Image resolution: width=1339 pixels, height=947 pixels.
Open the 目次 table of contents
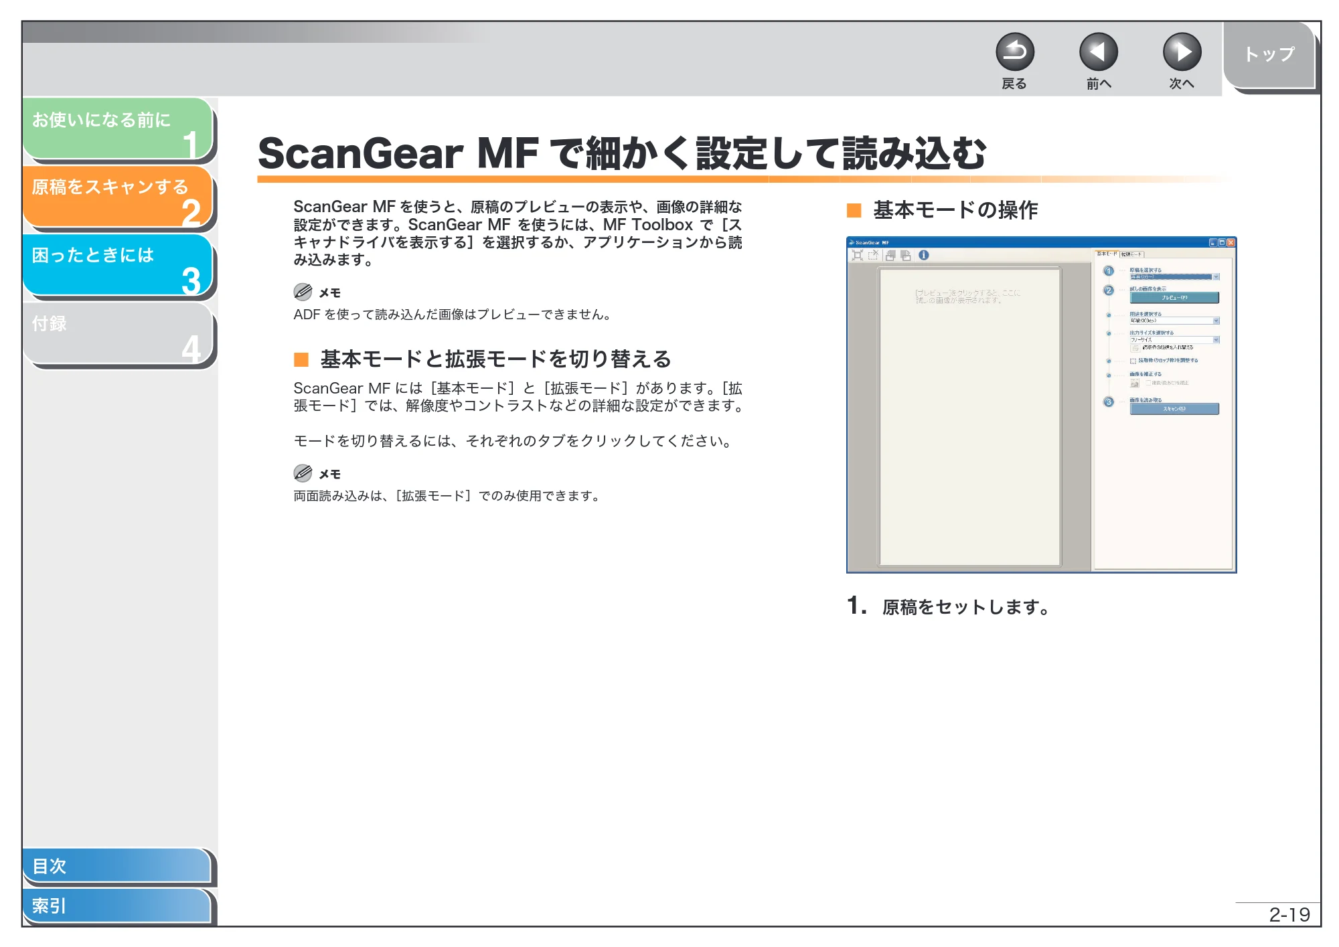tap(116, 865)
